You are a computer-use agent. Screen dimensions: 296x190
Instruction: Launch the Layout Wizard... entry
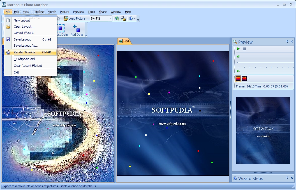point(30,33)
